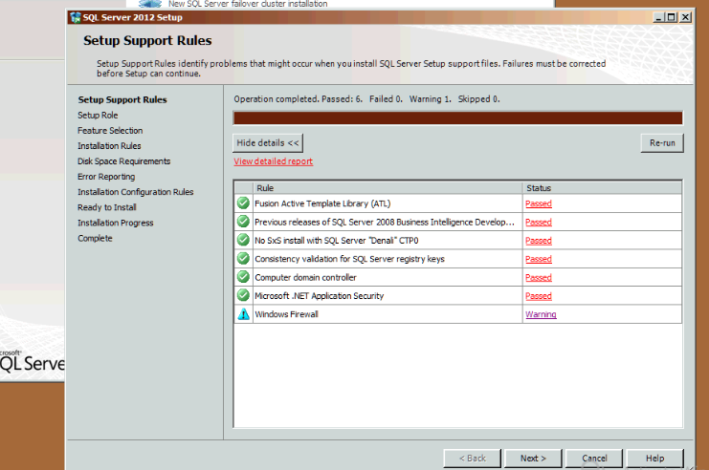Open Passed status for Consistency validation rule
Screen dimensions: 709x470
pyautogui.click(x=538, y=259)
